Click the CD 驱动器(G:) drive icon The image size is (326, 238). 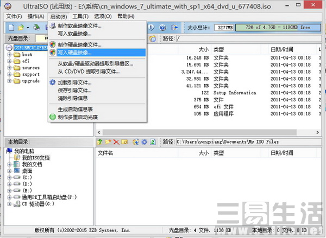[17, 204]
